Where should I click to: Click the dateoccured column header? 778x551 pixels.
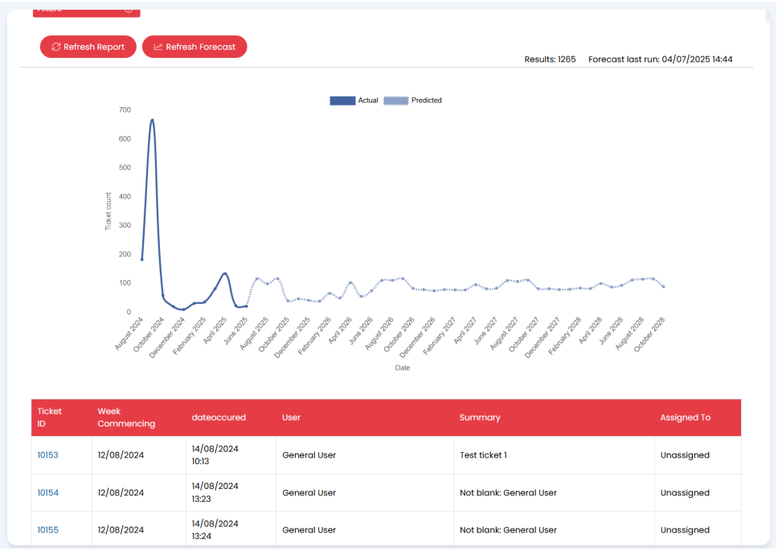[x=219, y=417]
